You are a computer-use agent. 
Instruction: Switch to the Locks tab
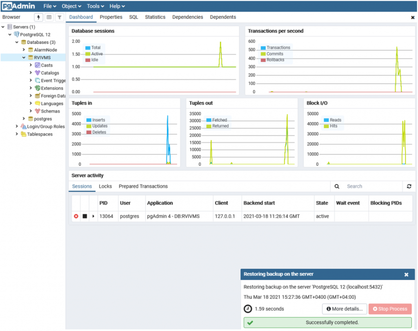click(x=105, y=186)
